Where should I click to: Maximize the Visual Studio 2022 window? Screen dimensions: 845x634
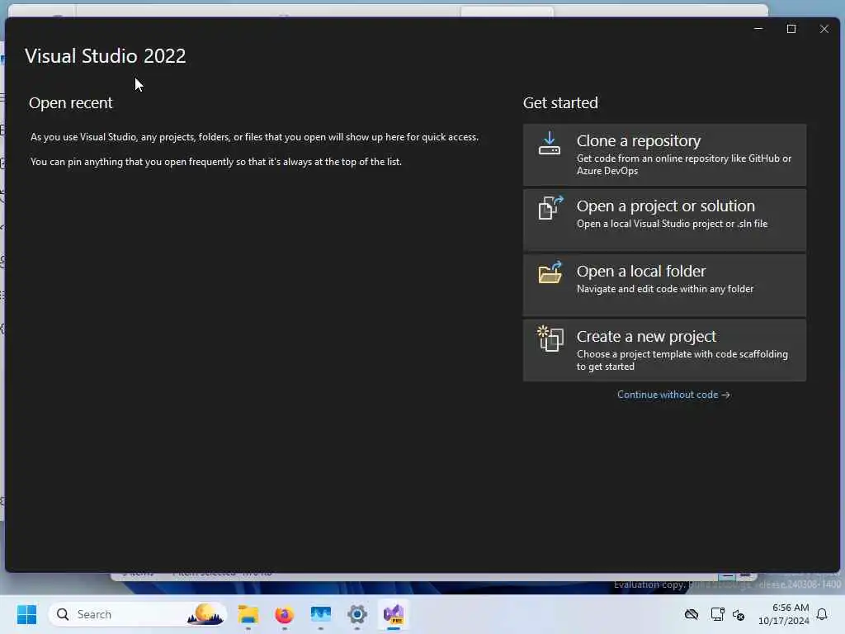[791, 29]
